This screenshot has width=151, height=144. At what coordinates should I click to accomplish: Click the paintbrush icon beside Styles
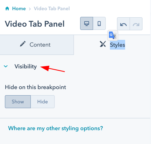pyautogui.click(x=103, y=44)
